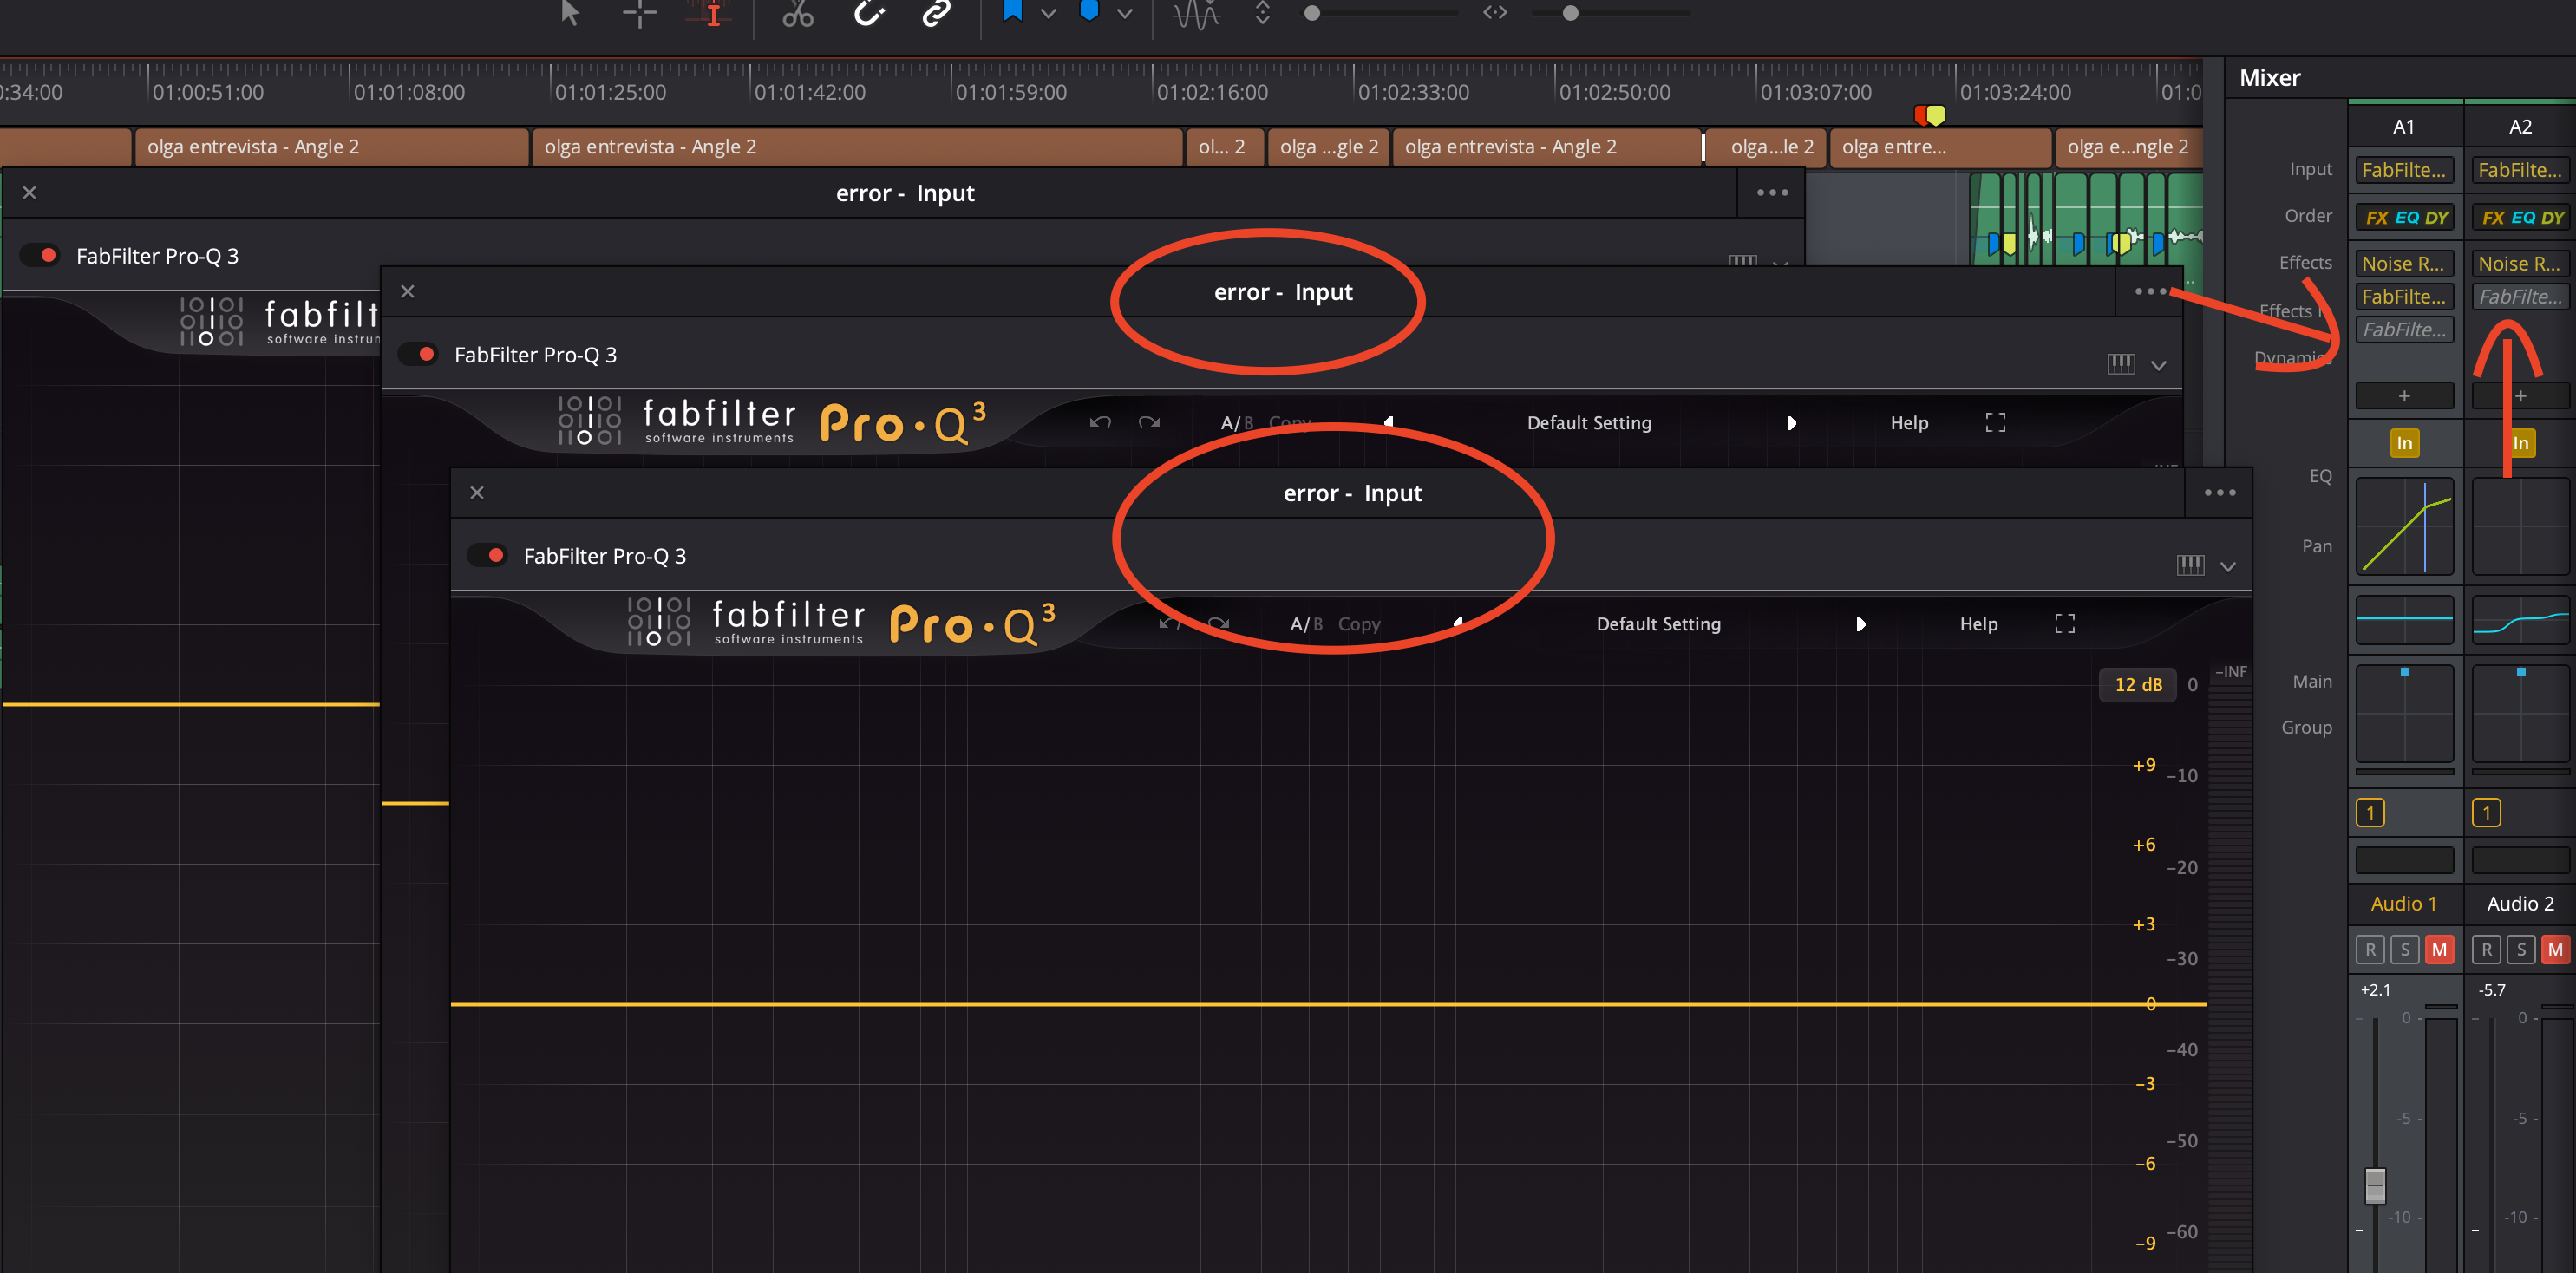Viewport: 2576px width, 1273px height.
Task: Open Help menu in middle Pro-Q window
Action: pyautogui.click(x=1909, y=423)
